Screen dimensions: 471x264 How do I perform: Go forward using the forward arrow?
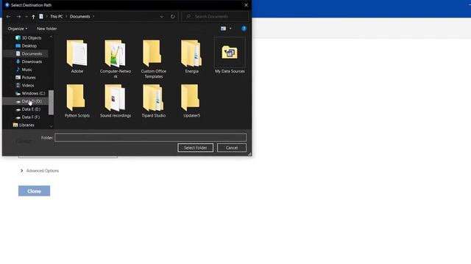pos(18,16)
